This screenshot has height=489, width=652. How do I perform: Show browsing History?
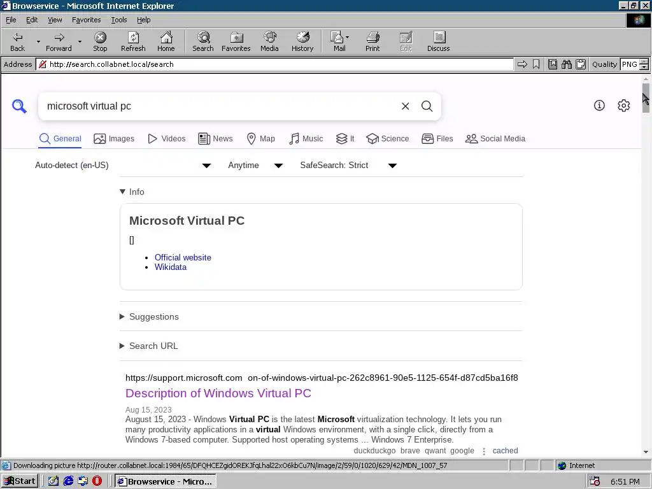[x=302, y=41]
